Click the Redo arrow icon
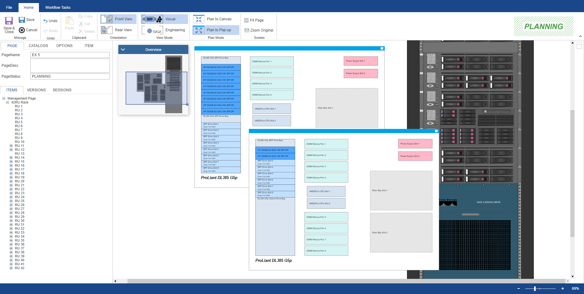This screenshot has width=584, height=294. pyautogui.click(x=45, y=31)
